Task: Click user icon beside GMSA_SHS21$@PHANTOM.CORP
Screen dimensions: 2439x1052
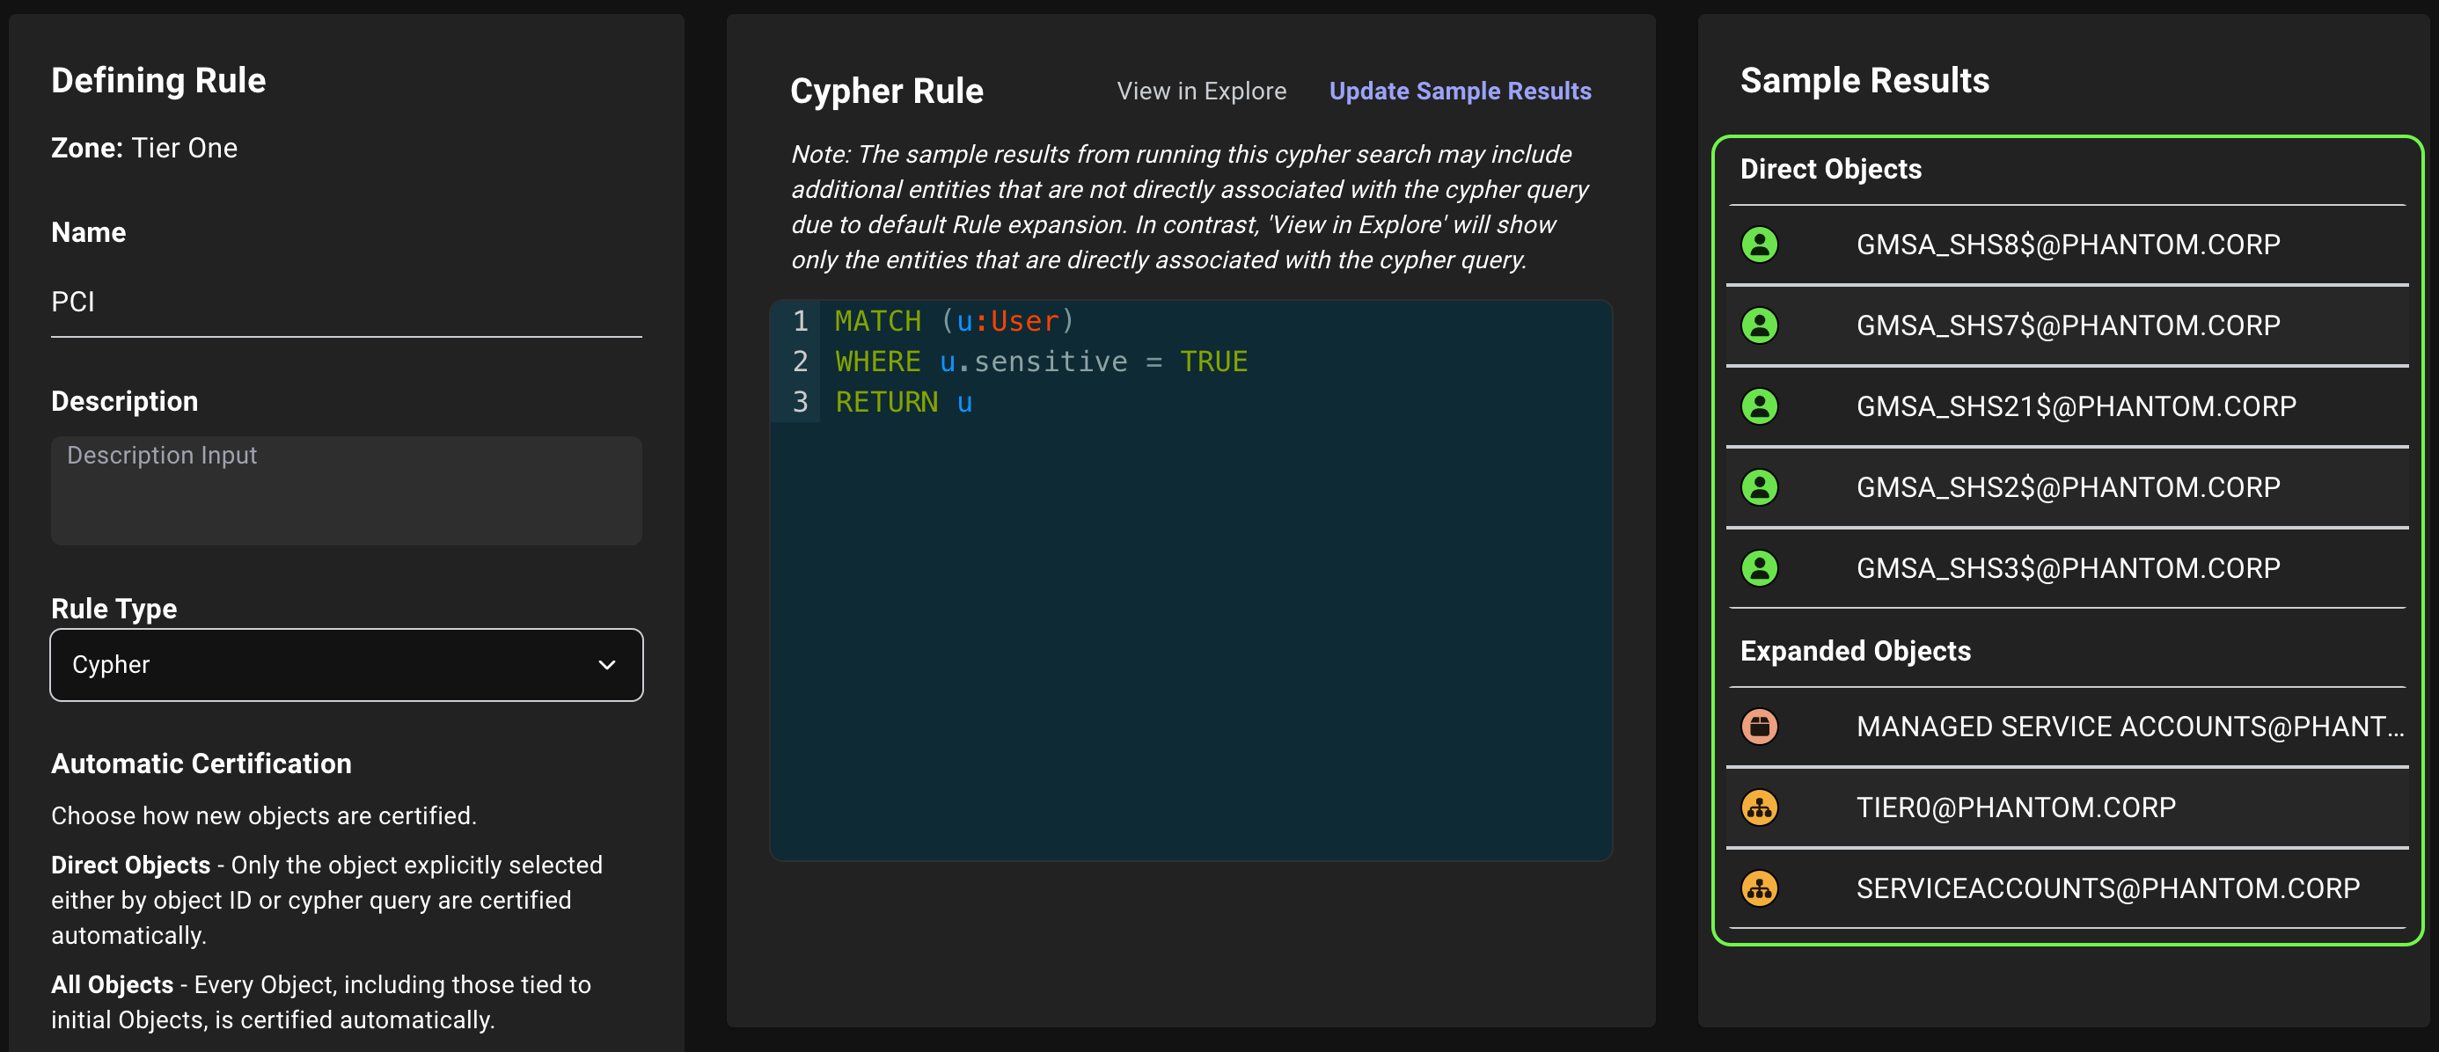Action: (x=1759, y=406)
